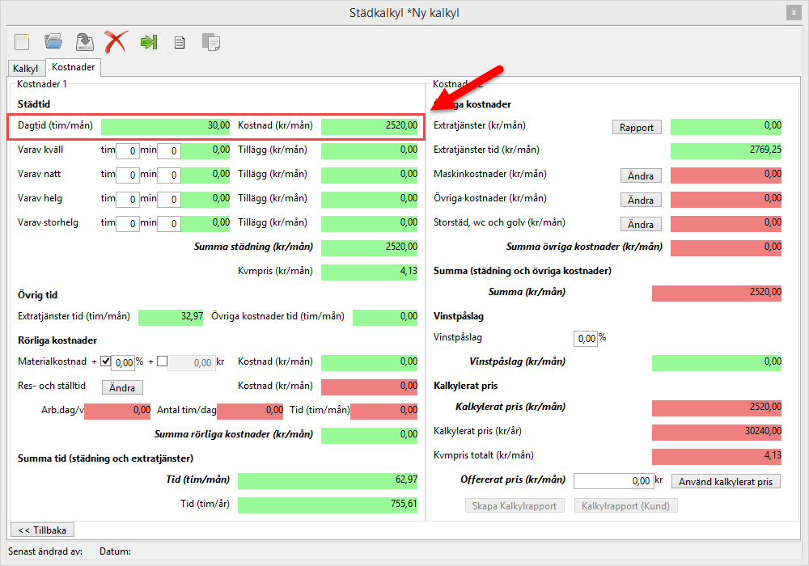Click the new calculation toolbar icon
809x566 pixels.
[22, 42]
